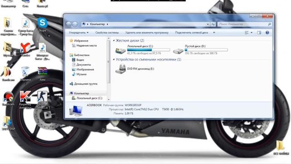This screenshot has width=291, height=164.
Task: Toggle the preview pane icon
Action: (x=259, y=32)
